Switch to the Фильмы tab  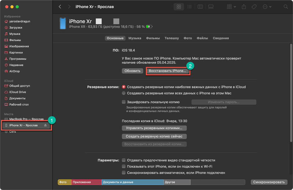pos(153,38)
